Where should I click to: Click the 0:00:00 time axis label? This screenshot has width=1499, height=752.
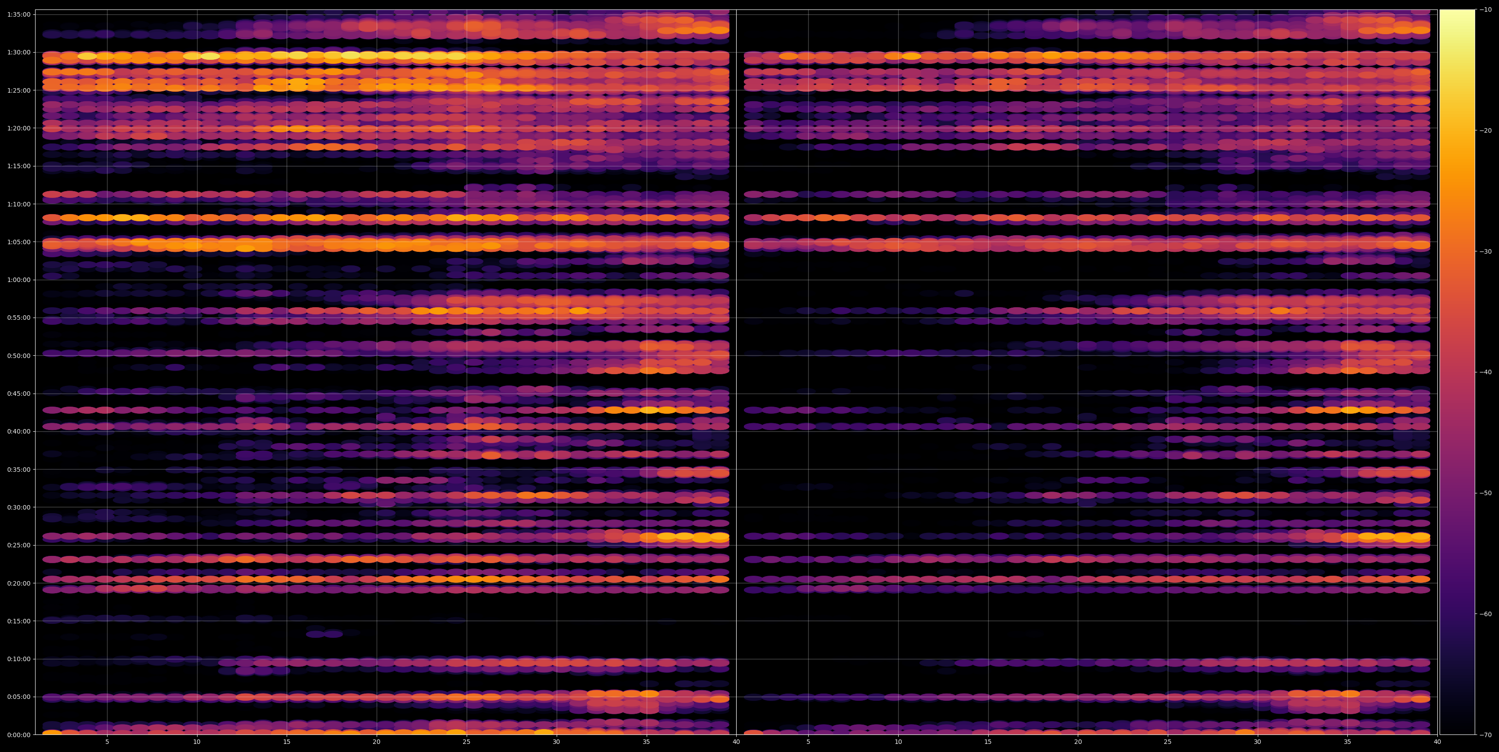[18, 734]
